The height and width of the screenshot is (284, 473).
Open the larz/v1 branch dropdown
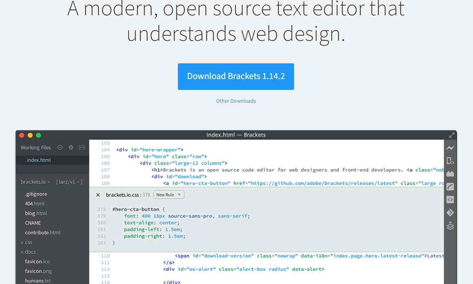tap(69, 182)
